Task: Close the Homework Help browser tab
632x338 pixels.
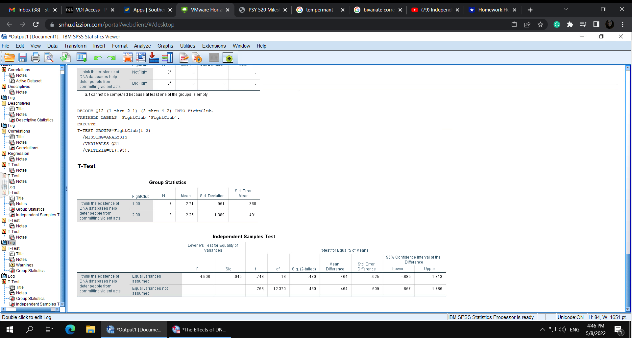Action: coord(515,10)
